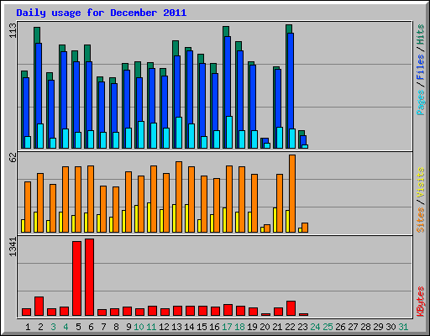Click day 8 on the date axis
This screenshot has width=430, height=336.
pos(116,327)
